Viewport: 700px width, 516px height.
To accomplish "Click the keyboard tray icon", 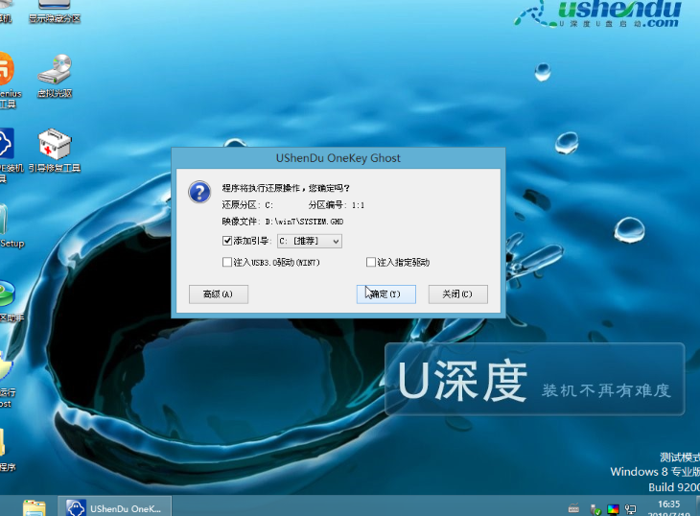I will [x=573, y=509].
